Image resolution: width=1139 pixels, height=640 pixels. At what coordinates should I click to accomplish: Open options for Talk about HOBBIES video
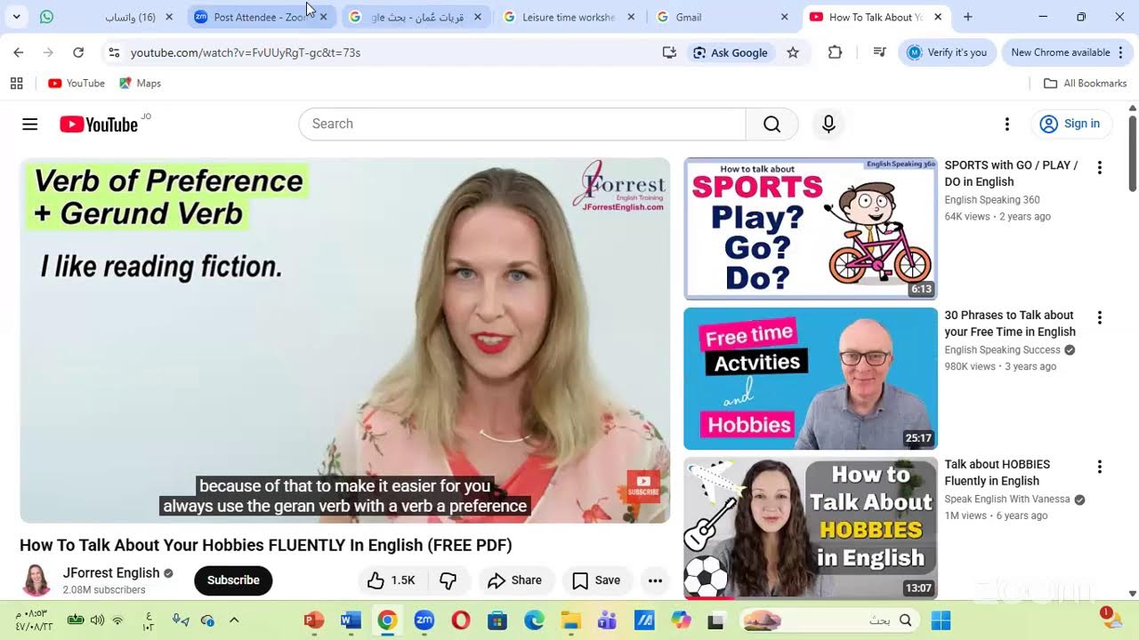click(1100, 467)
